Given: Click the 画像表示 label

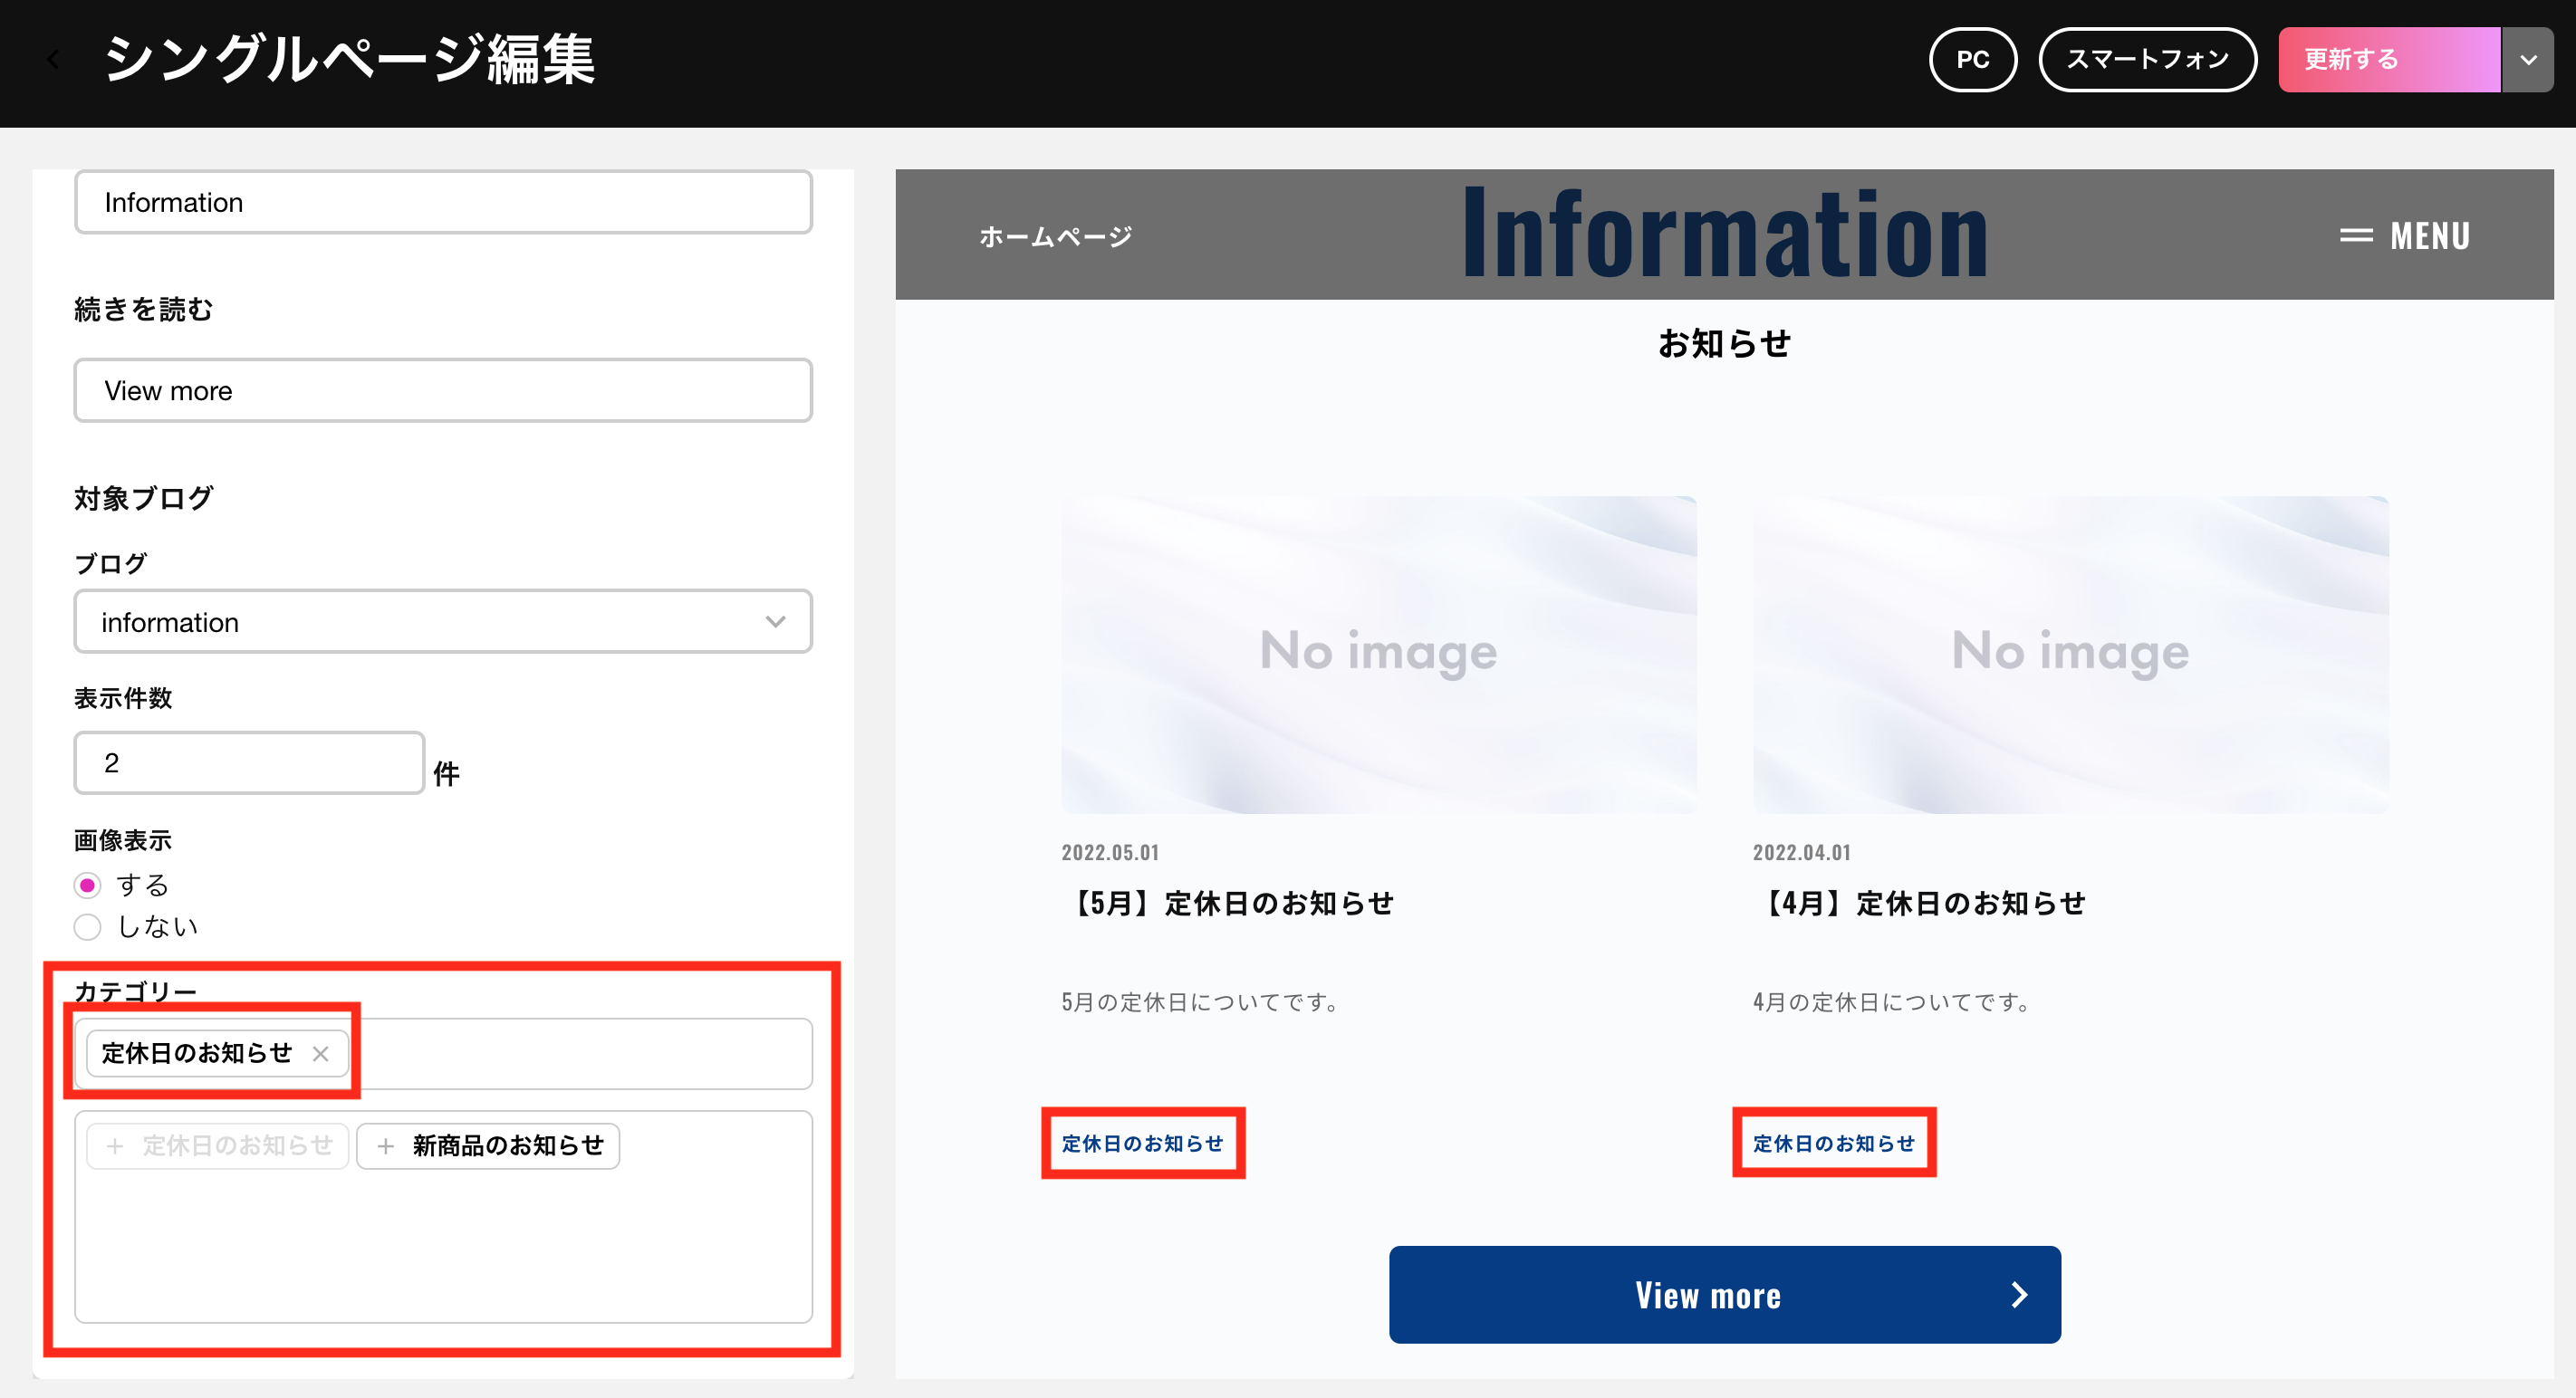Looking at the screenshot, I should [x=122, y=840].
